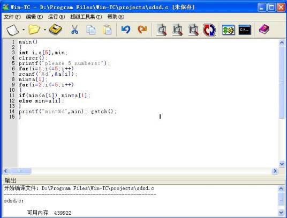Click the New file icon
287x218 pixels.
(x=12, y=30)
